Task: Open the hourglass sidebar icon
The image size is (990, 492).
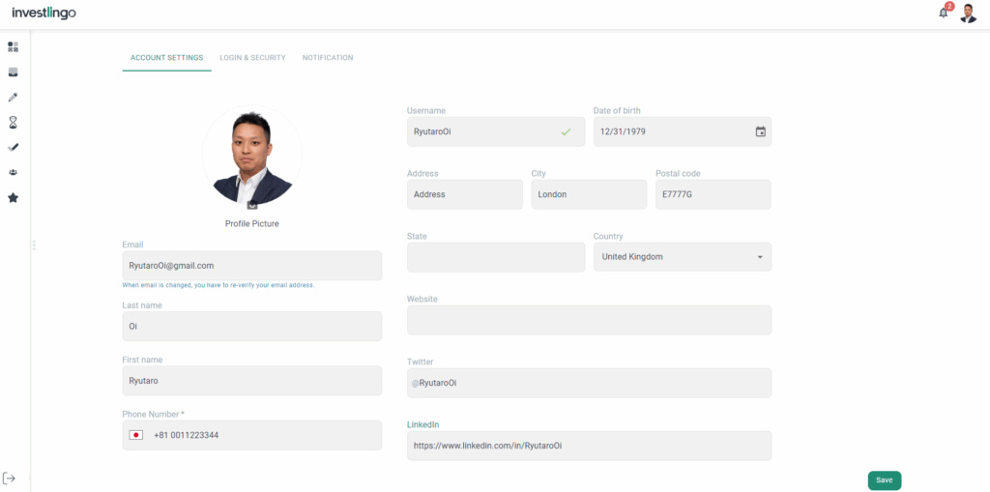Action: tap(13, 123)
